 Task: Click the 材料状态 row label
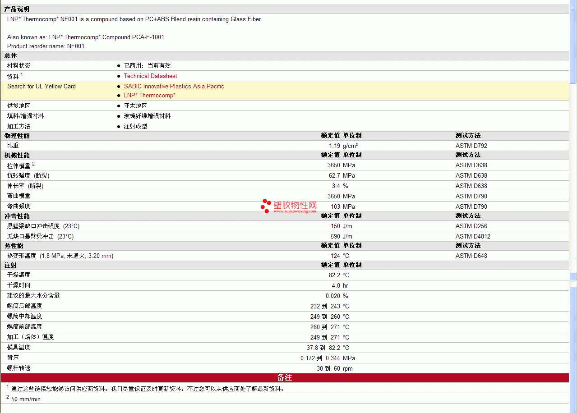(19, 65)
